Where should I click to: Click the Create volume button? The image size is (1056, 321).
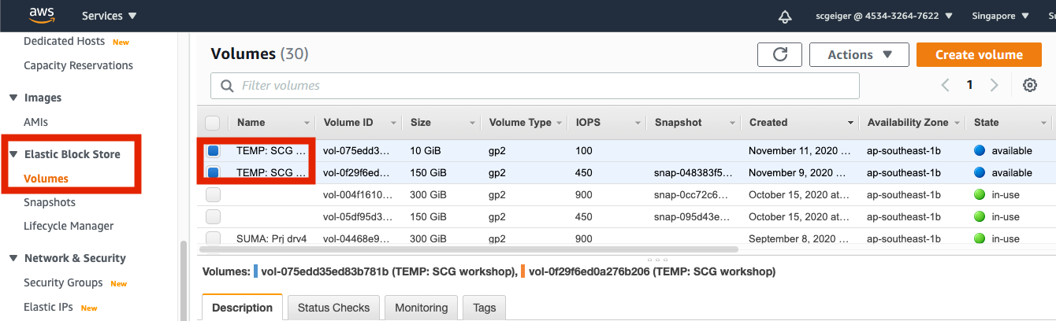click(x=979, y=54)
